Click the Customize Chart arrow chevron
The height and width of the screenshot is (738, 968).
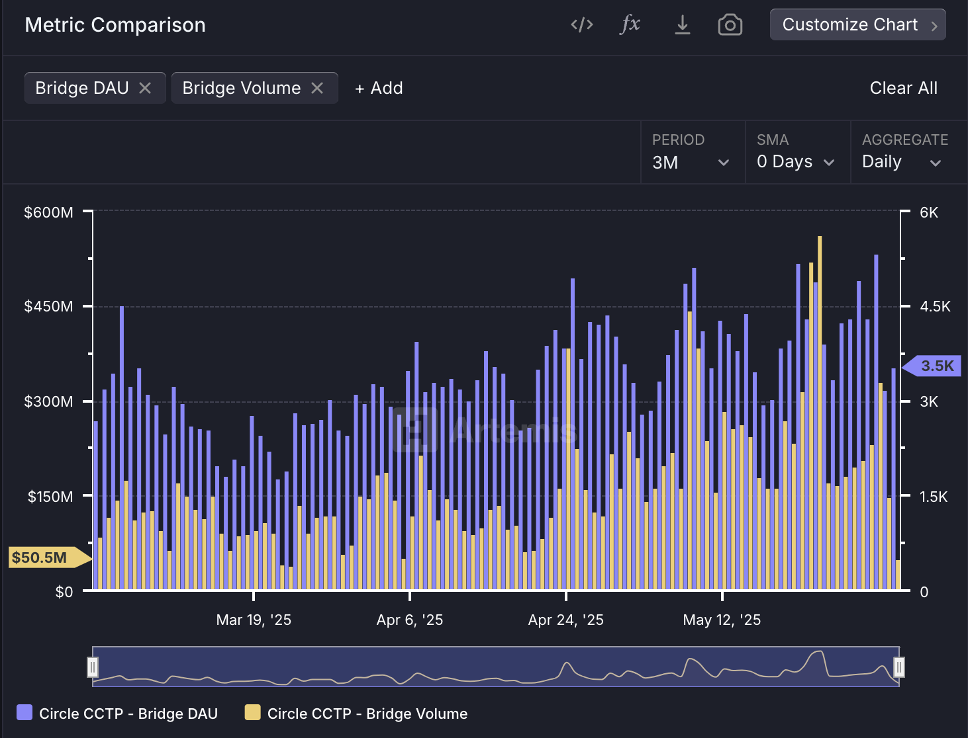coord(934,26)
